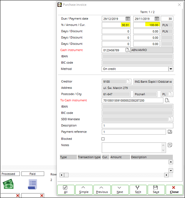Click the Description input field
The width and height of the screenshot is (185, 198).
coord(138,126)
